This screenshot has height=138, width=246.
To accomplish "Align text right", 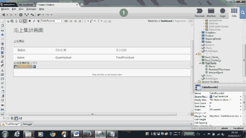I will click(80, 21).
